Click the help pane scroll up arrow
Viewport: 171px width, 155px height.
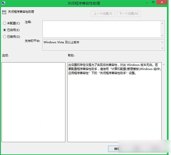pos(164,65)
